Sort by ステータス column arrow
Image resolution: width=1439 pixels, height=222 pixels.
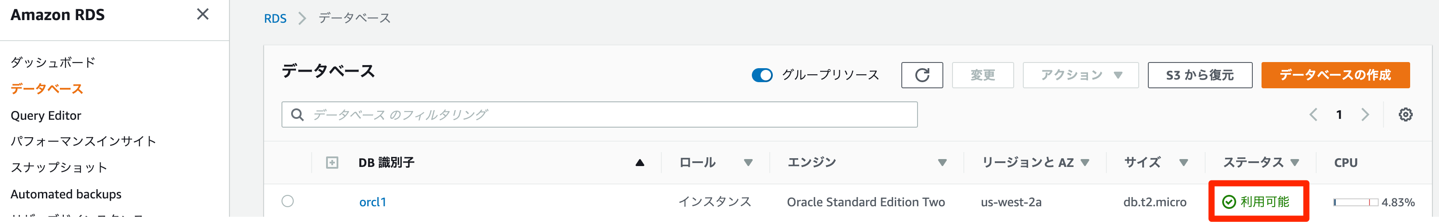pos(1295,163)
